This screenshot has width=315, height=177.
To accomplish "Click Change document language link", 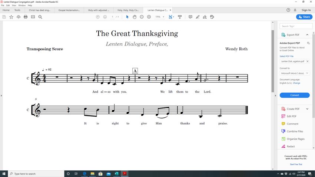I will (x=296, y=83).
